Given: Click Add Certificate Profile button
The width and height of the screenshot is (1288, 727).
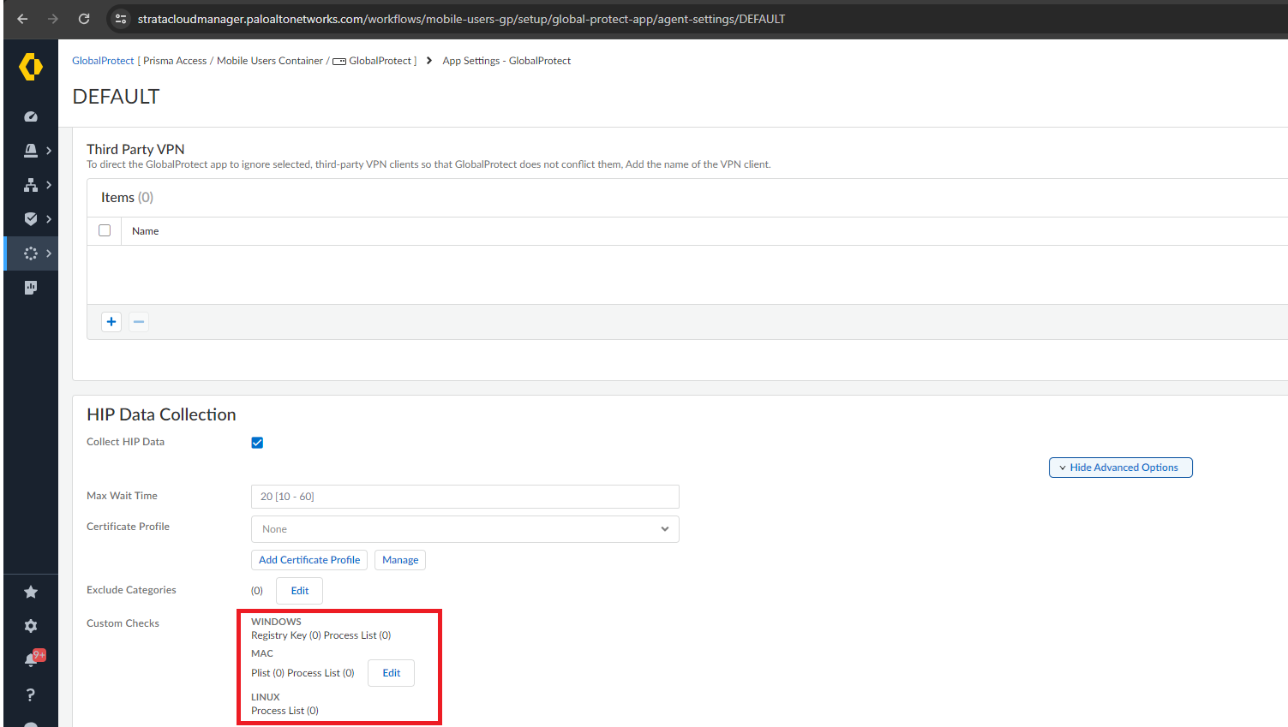Looking at the screenshot, I should point(309,560).
